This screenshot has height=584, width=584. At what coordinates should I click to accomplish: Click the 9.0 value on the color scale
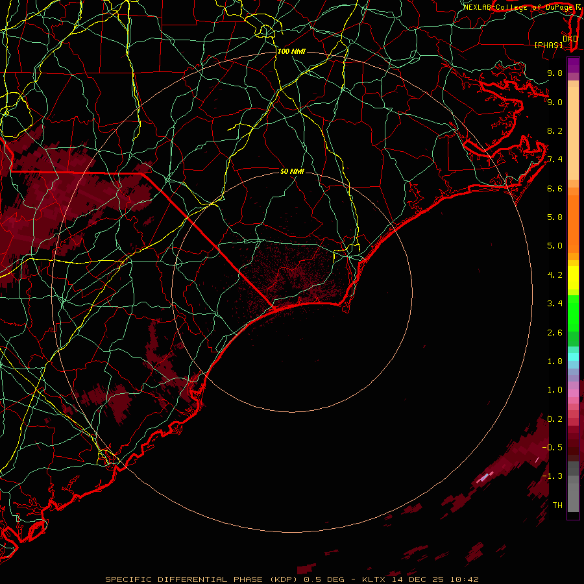555,102
